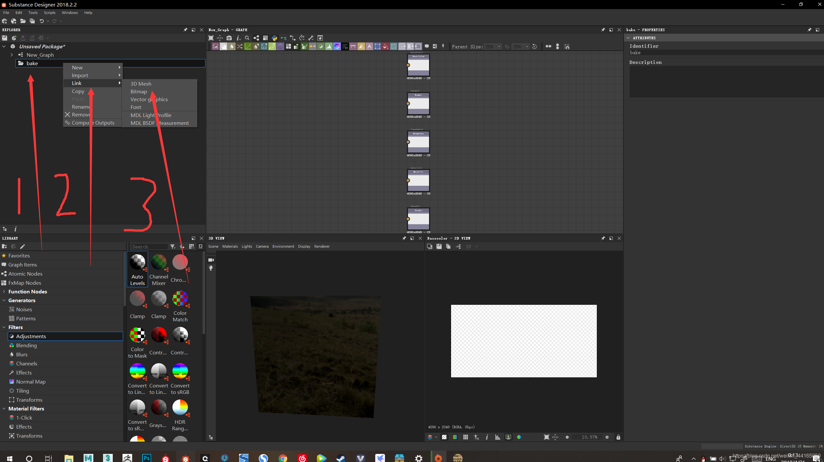This screenshot has height=462, width=824.
Task: Click Favorites in the library
Action: tap(19, 255)
